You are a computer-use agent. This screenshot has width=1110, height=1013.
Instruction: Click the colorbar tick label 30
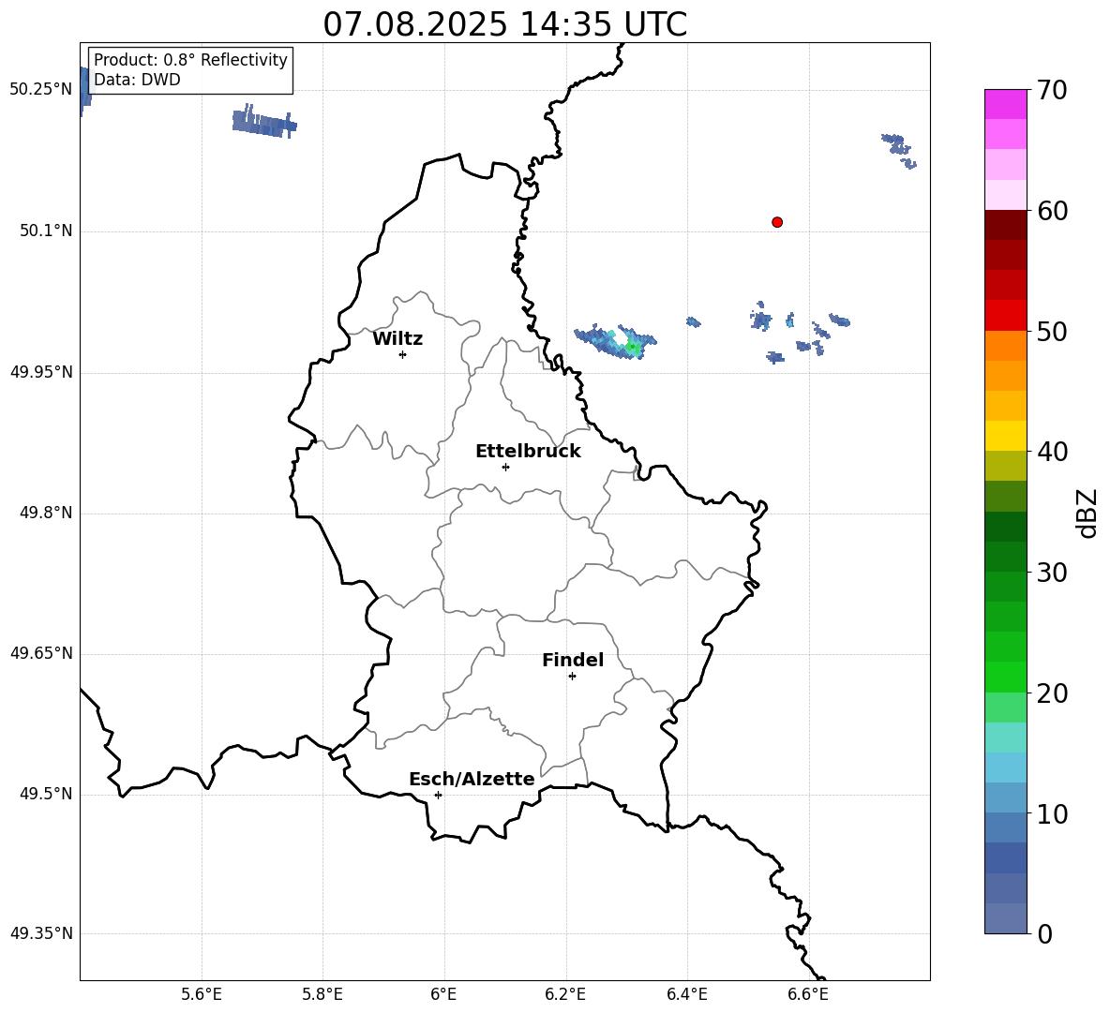(1052, 573)
